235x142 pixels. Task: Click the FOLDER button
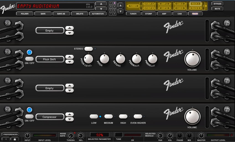[25, 14]
